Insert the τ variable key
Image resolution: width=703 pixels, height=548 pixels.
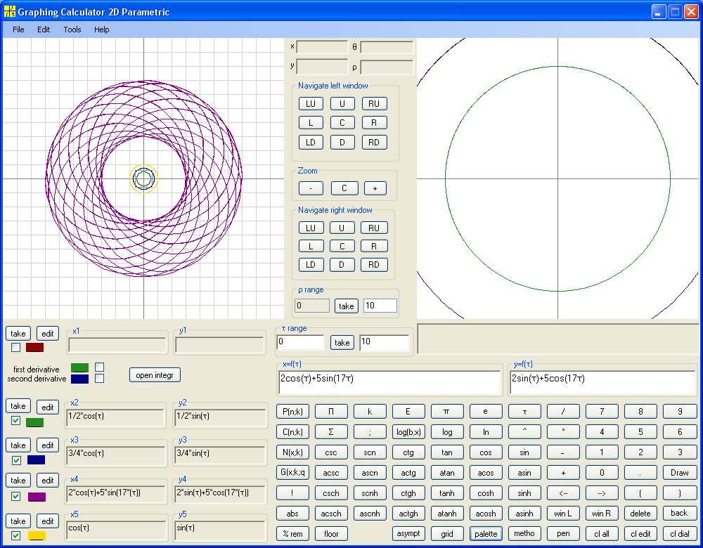pos(524,411)
